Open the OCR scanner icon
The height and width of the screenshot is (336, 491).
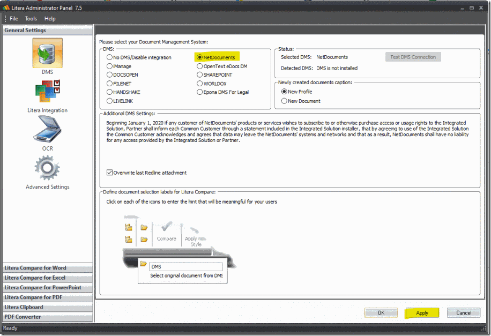(47, 129)
